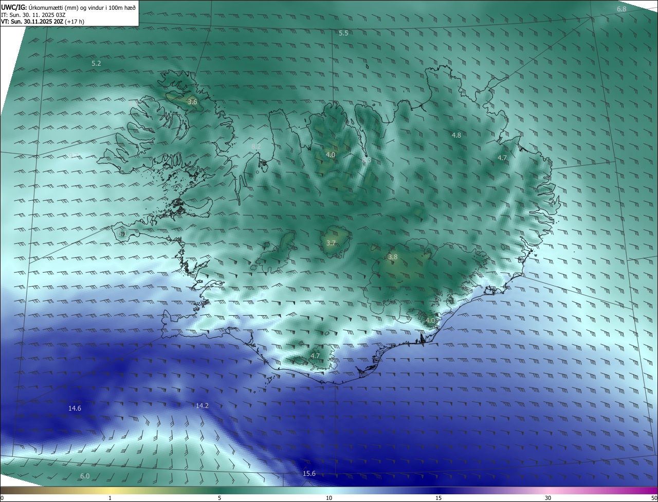Click the 14.2 value label
The width and height of the screenshot is (658, 502).
point(203,406)
